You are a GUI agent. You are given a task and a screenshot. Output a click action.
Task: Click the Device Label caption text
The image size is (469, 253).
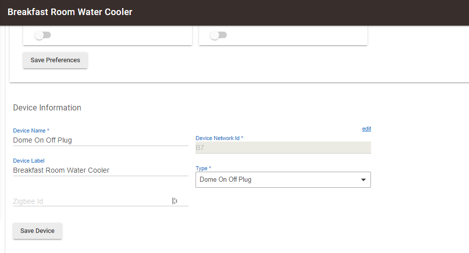point(29,161)
